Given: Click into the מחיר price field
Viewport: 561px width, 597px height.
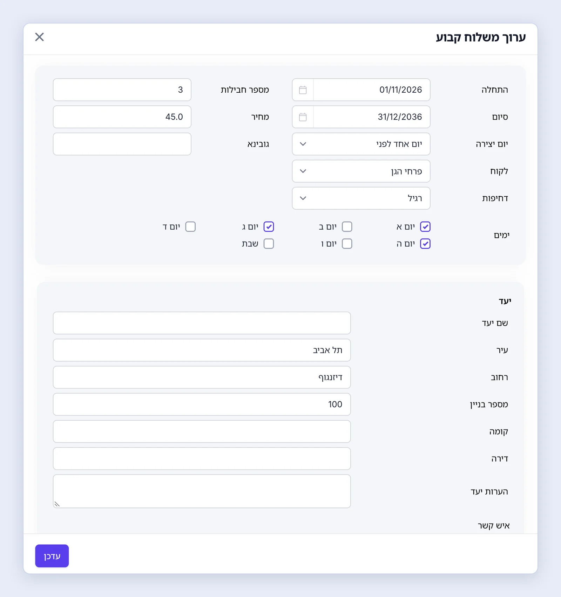Looking at the screenshot, I should [122, 117].
